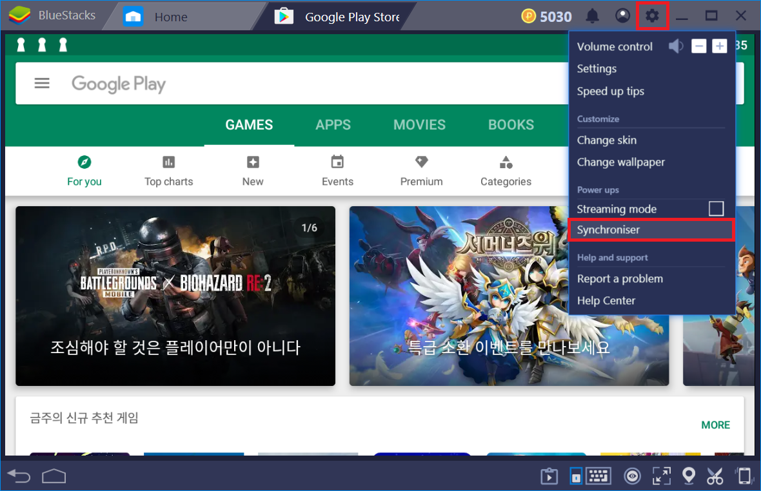
Task: Select the BOOKS tab
Action: click(511, 125)
